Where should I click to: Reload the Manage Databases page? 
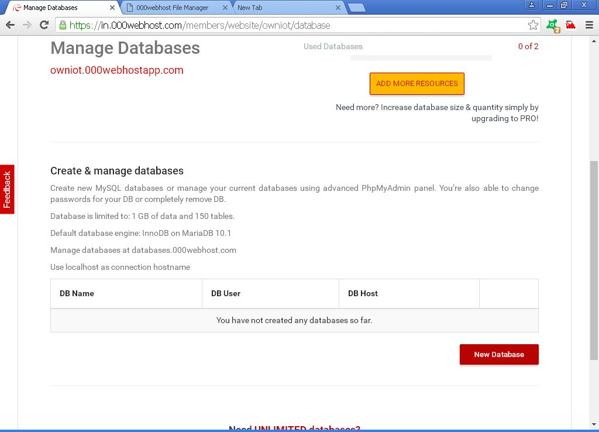pos(44,25)
